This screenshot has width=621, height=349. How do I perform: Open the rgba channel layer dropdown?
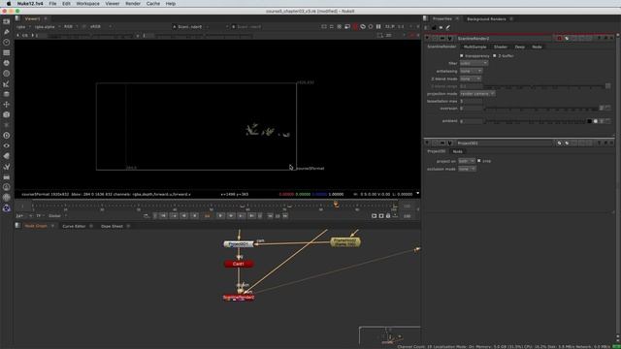coord(23,27)
